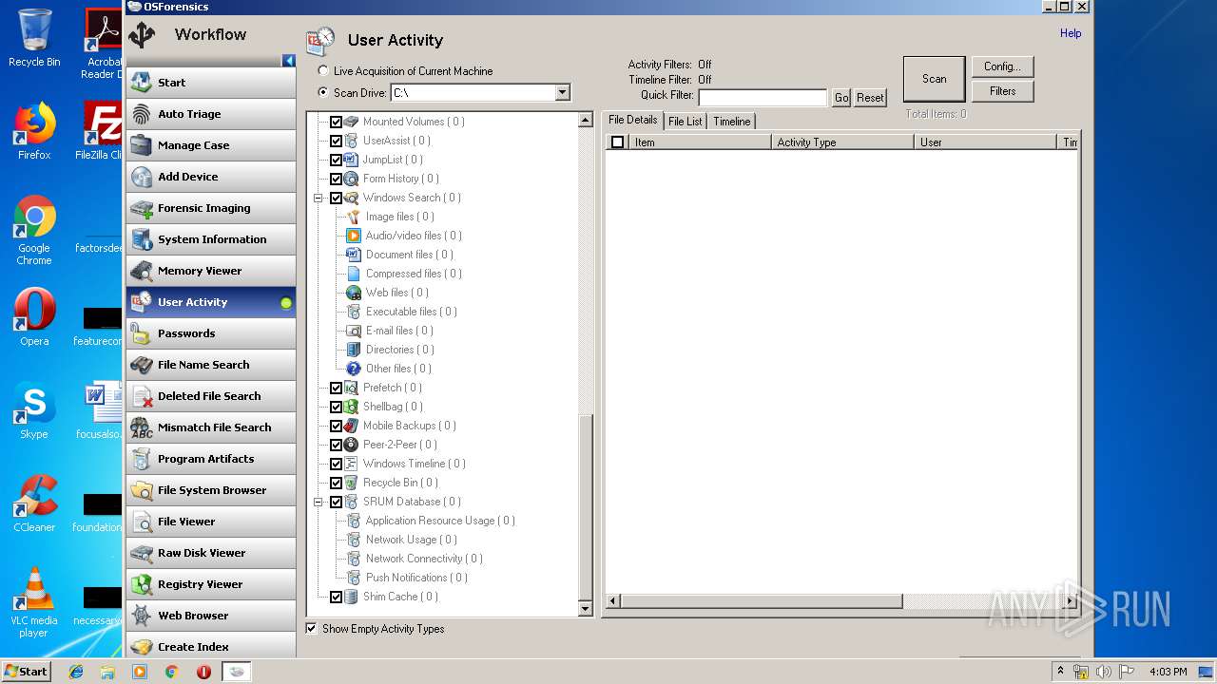The image size is (1217, 684).
Task: Toggle Form History checkbox
Action: 336,179
